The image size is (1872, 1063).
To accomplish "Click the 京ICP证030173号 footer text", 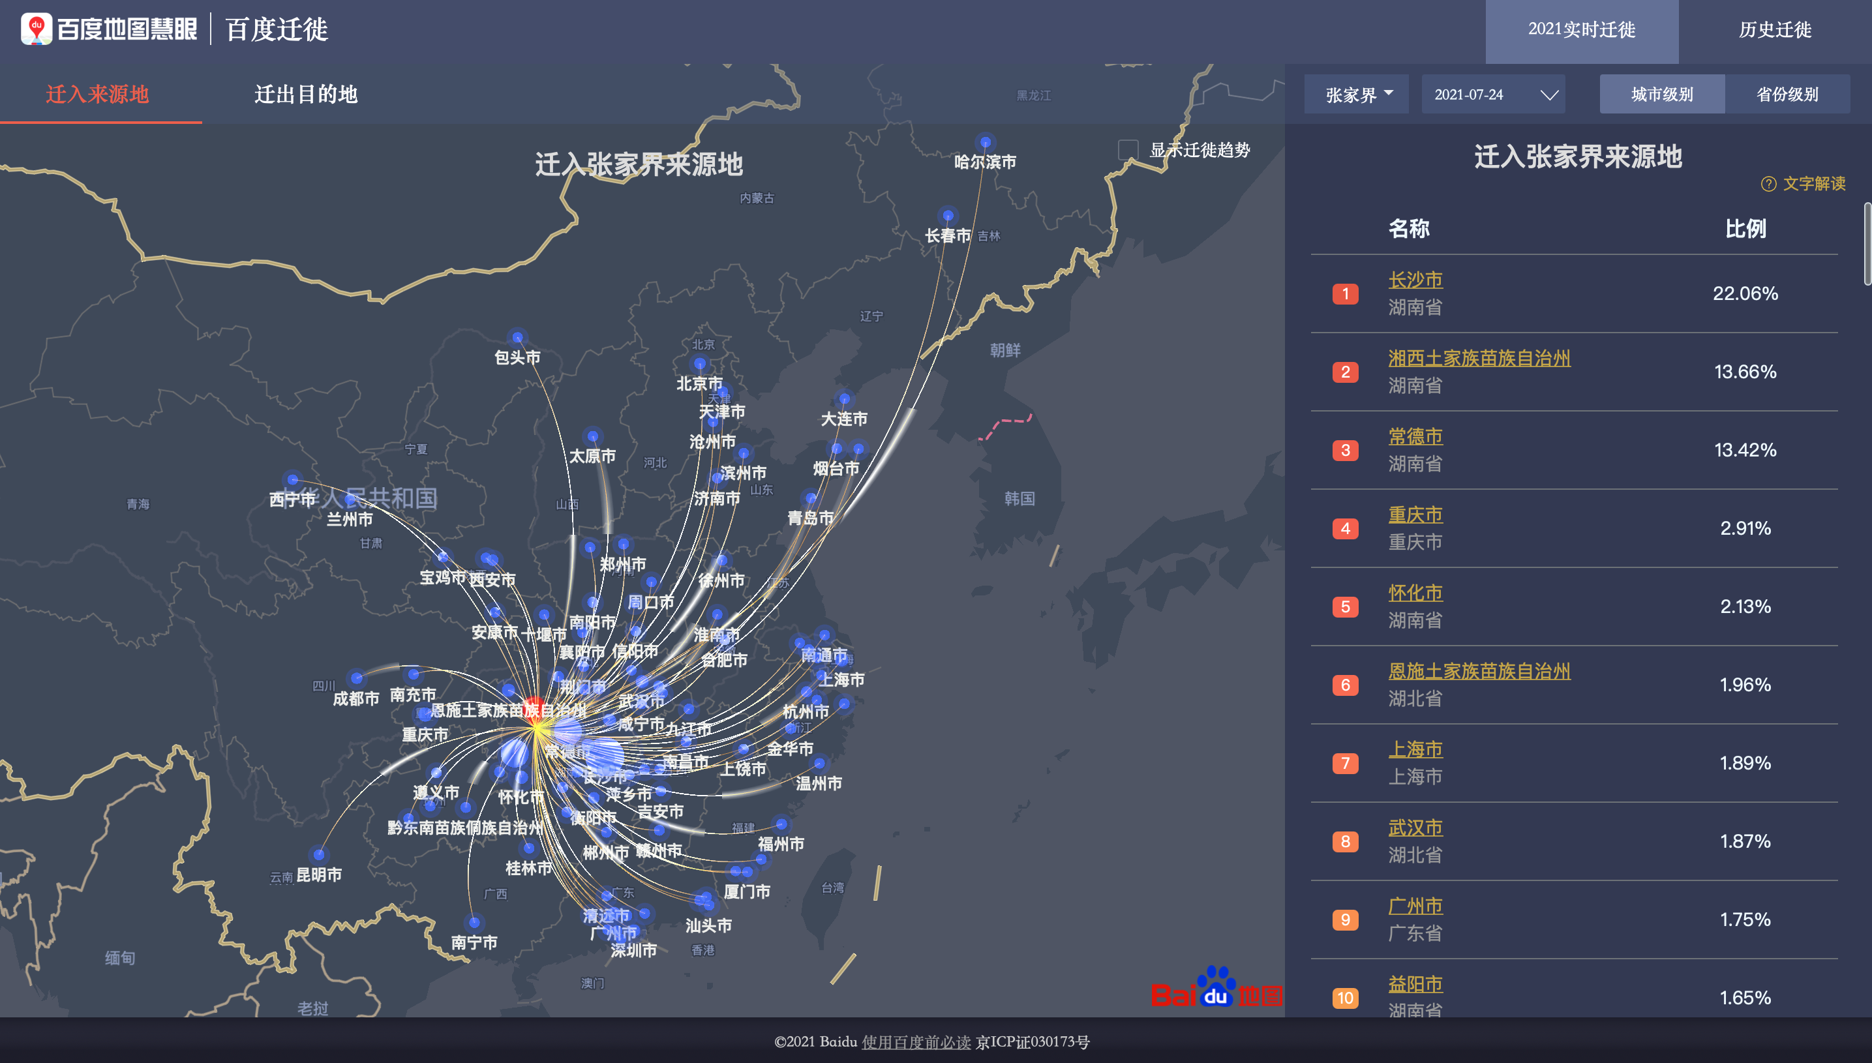I will pyautogui.click(x=1033, y=1042).
